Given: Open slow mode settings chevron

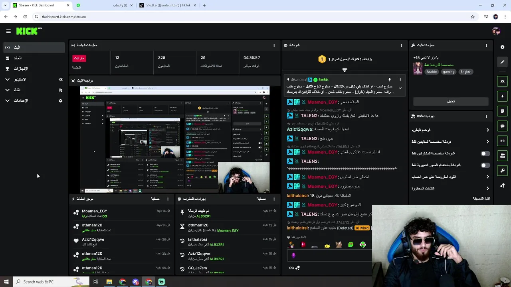Looking at the screenshot, I should [x=487, y=130].
